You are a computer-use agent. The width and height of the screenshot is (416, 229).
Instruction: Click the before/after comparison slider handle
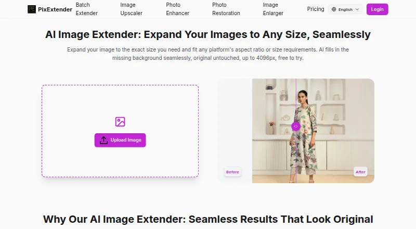point(296,126)
